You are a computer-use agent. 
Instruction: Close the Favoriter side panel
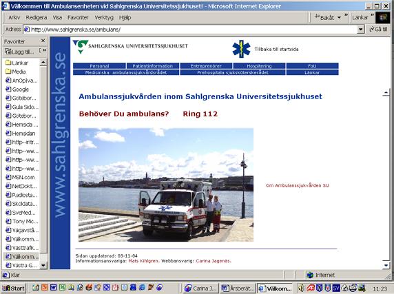coord(43,41)
